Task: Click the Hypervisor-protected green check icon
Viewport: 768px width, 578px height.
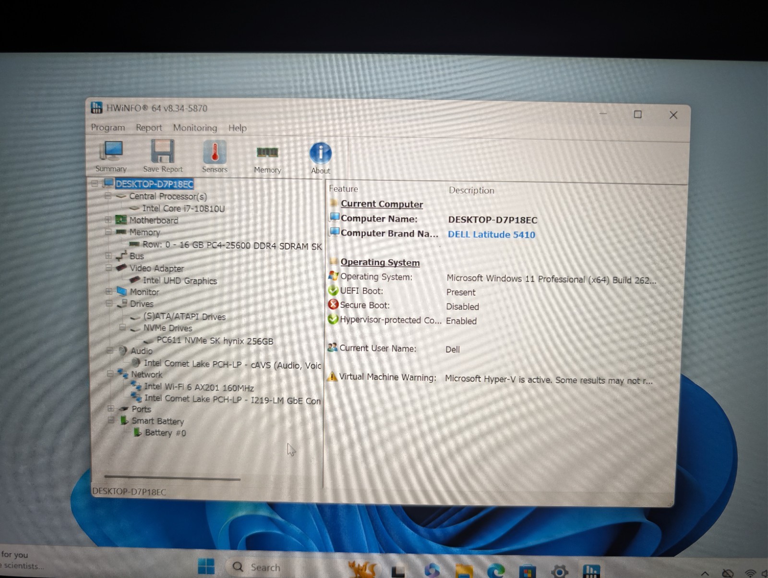Action: coord(333,319)
